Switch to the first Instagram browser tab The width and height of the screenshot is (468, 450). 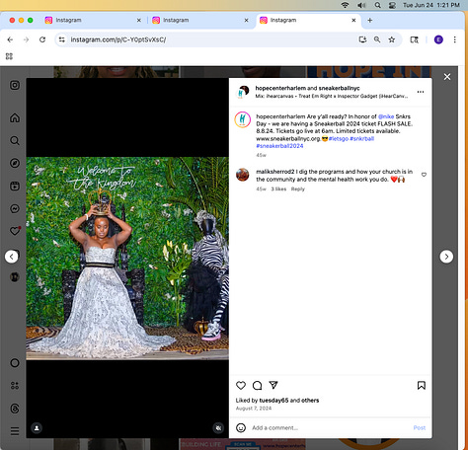[x=93, y=20]
